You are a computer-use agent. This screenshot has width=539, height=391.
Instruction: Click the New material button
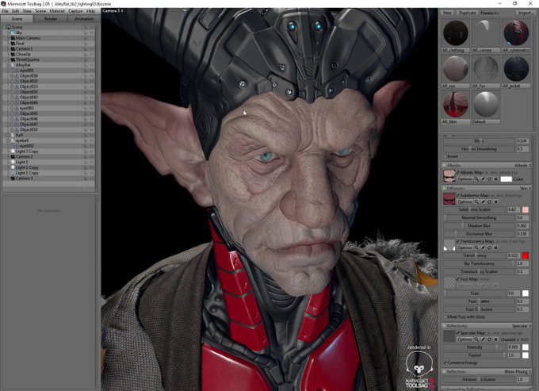click(x=447, y=13)
